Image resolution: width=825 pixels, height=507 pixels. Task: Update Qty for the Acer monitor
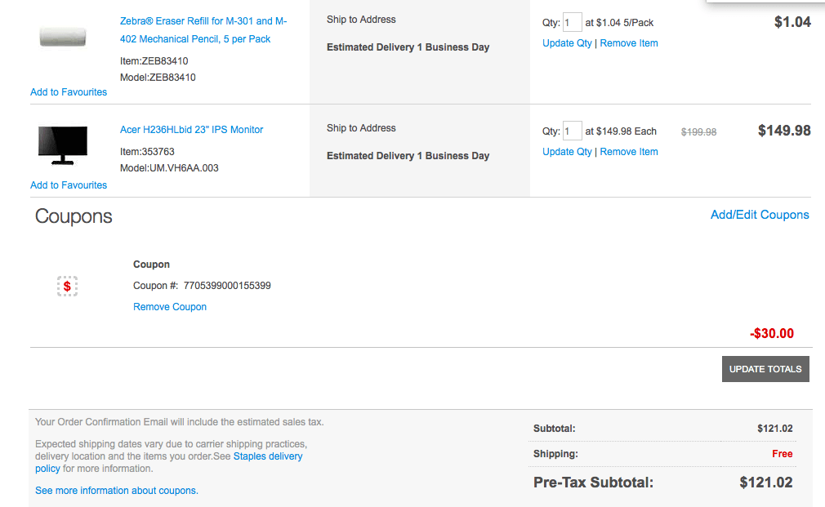567,152
